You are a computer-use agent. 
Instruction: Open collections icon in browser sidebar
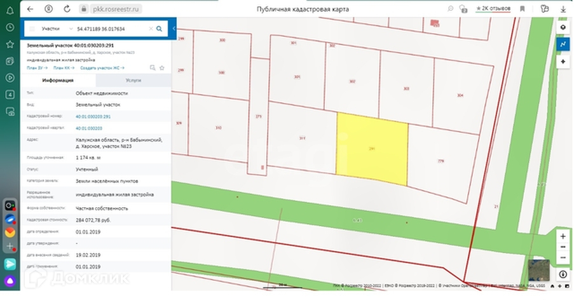click(x=10, y=61)
